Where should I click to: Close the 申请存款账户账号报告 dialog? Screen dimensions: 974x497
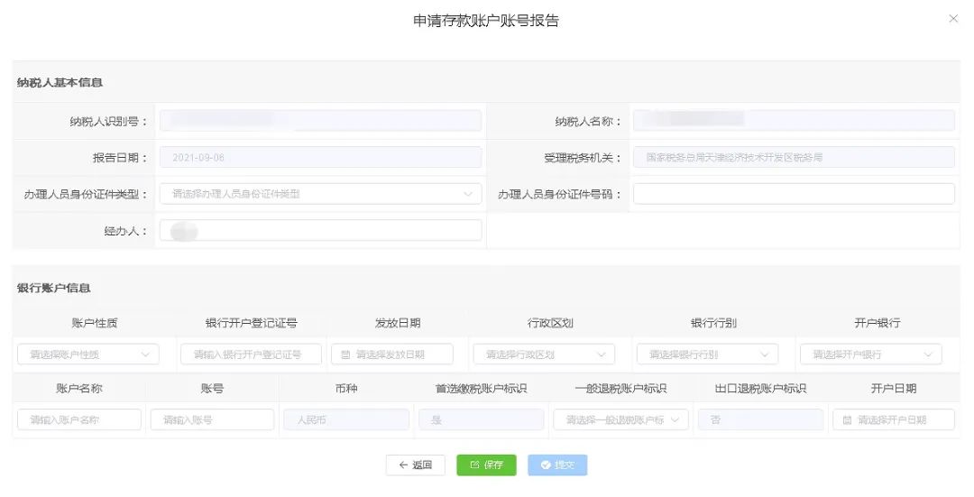tap(953, 19)
